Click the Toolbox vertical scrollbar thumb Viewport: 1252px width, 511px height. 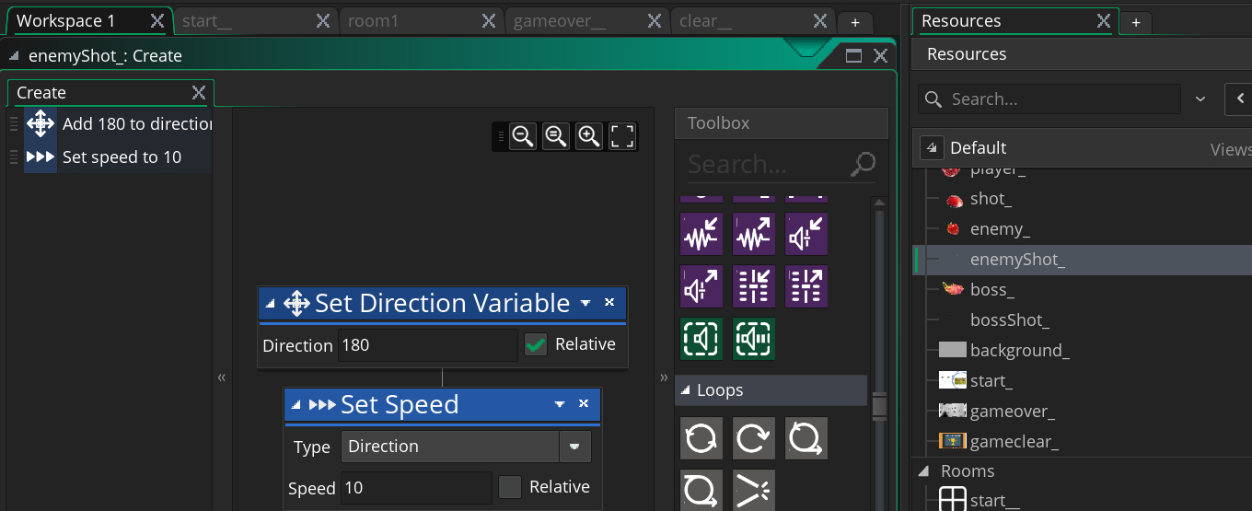pyautogui.click(x=879, y=405)
